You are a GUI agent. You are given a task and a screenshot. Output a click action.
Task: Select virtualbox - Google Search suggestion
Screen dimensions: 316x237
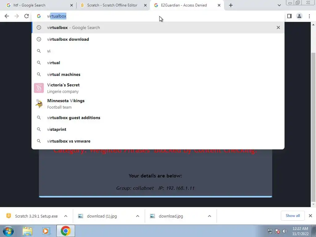pos(158,27)
